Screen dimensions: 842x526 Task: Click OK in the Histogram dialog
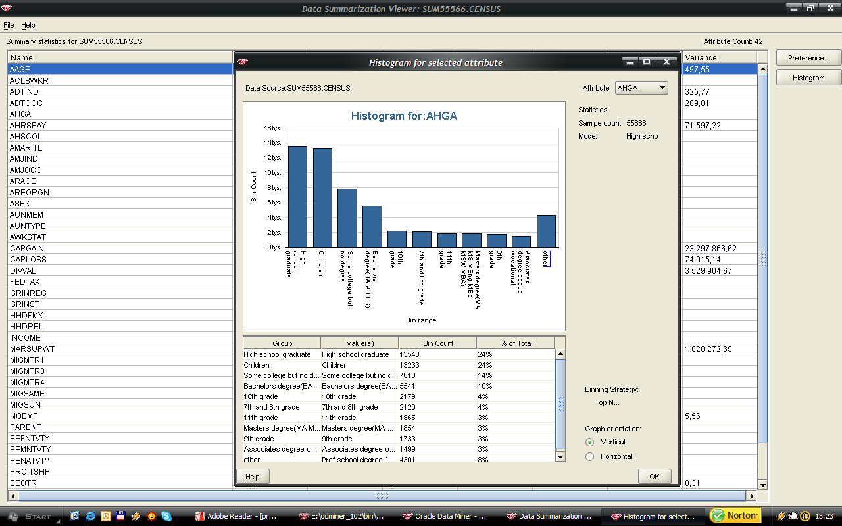[x=655, y=477]
